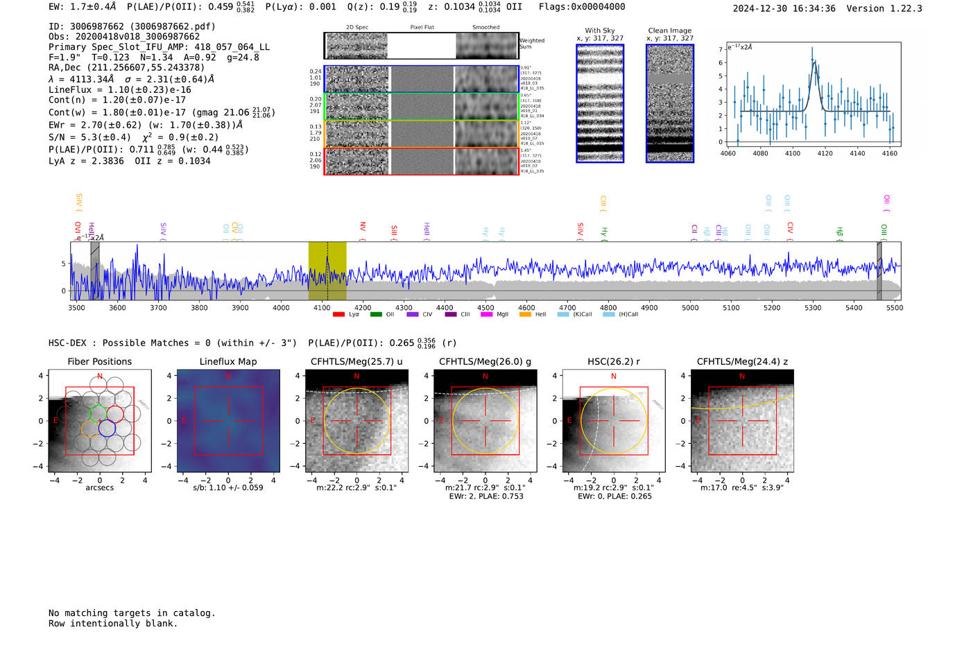Click the 'ID: 3006987662' text line
971x661 pixels.
click(x=132, y=26)
